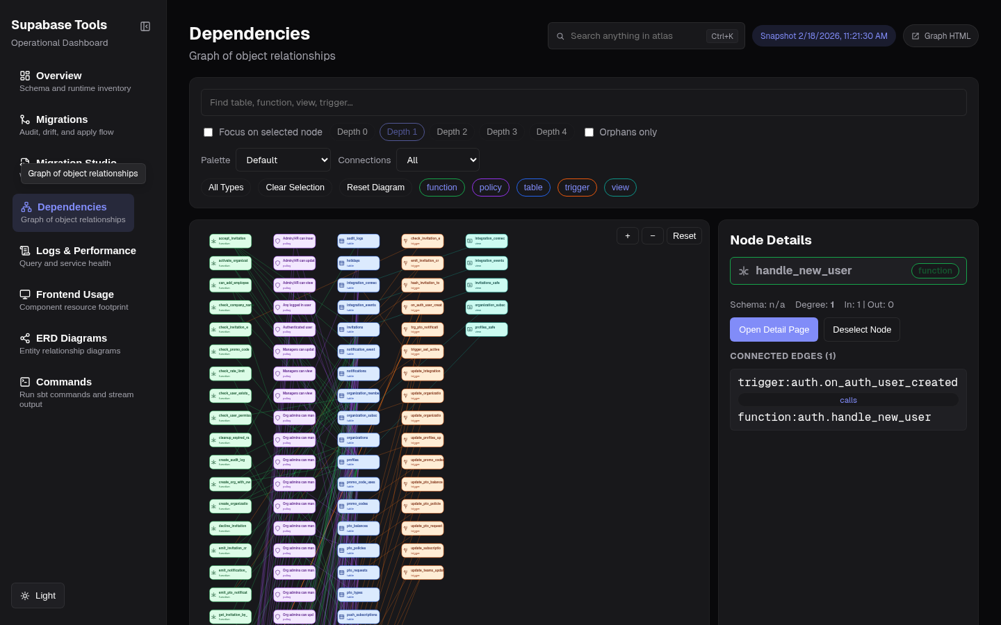Click the Reset Diagram button
Viewport: 1001px width, 625px height.
375,187
